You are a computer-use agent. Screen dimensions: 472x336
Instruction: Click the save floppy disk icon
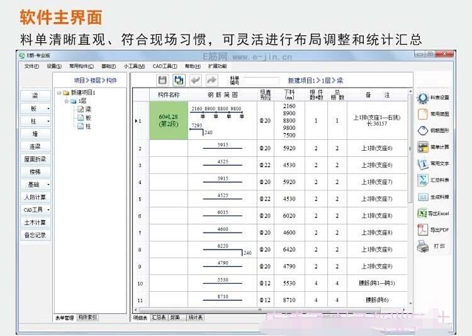click(162, 80)
